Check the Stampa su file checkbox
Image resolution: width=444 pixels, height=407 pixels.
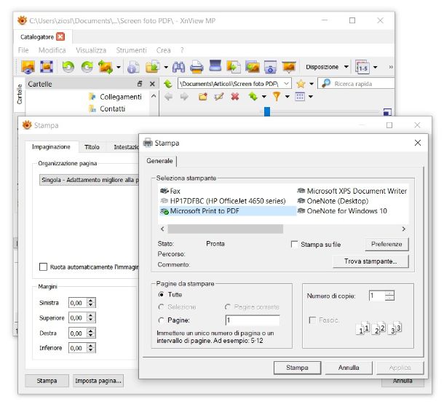click(295, 244)
